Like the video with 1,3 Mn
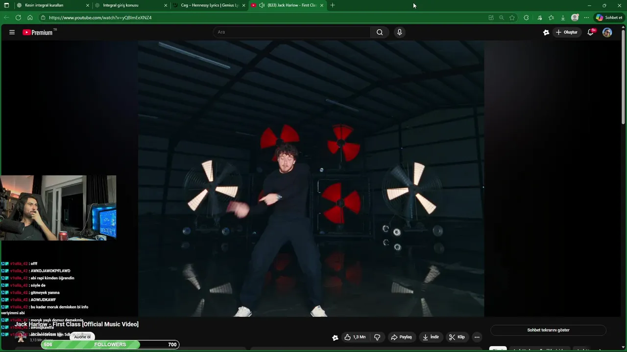This screenshot has height=352, width=627. [355, 337]
